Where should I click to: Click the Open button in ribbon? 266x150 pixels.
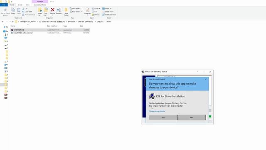point(96,8)
